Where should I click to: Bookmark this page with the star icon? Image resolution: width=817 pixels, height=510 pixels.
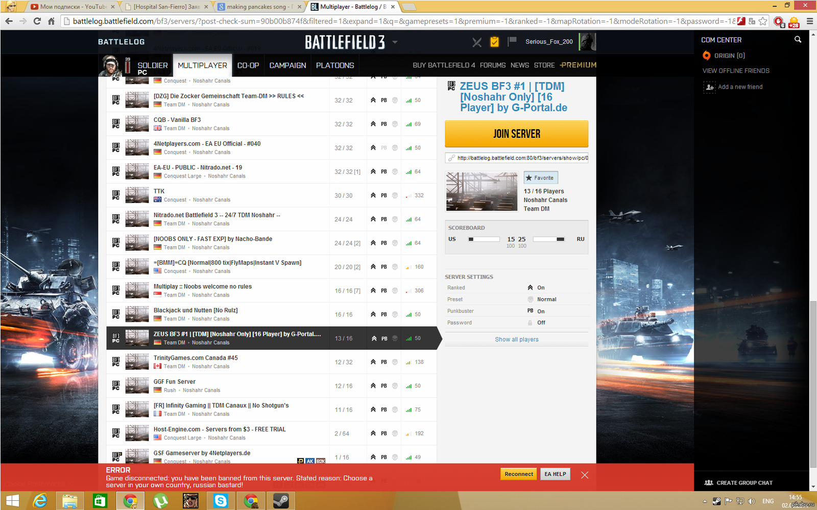(763, 21)
